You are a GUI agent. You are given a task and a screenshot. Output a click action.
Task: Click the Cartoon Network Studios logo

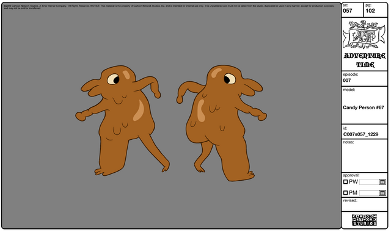364,220
